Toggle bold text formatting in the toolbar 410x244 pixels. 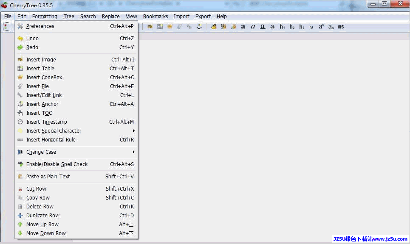pyautogui.click(x=243, y=27)
